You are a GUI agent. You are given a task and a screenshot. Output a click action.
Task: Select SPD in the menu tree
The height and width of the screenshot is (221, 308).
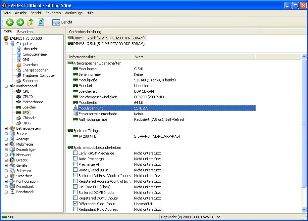[26, 112]
